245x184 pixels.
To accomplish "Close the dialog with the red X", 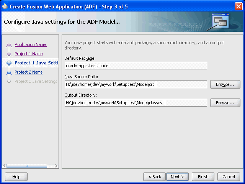I will pos(238,7).
